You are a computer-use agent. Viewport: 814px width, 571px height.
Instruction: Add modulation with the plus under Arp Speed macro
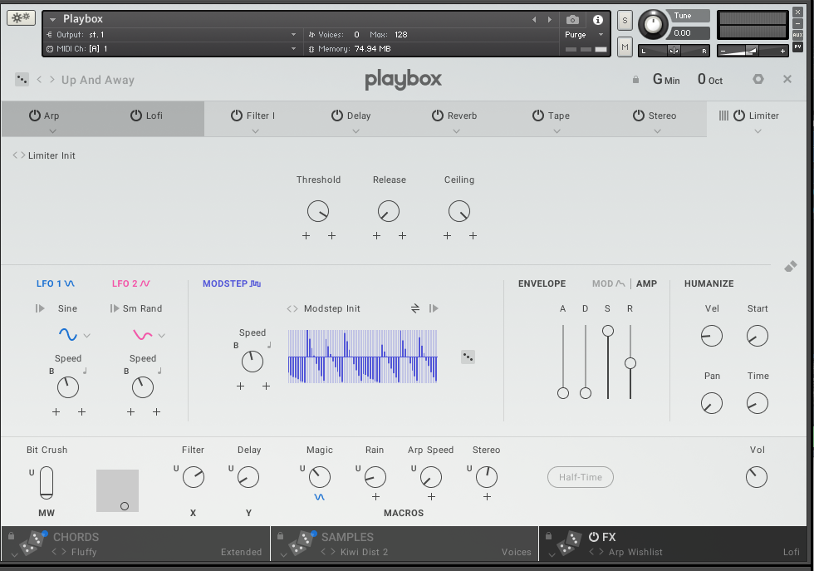431,497
